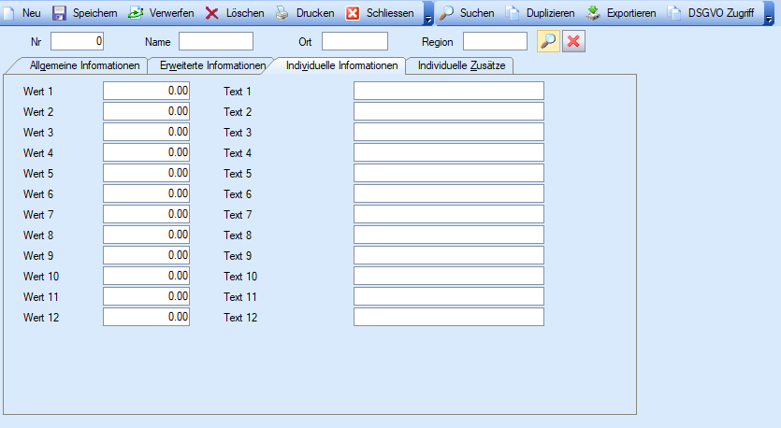Focus the Wert 4 value field
This screenshot has height=428, width=781.
(x=147, y=152)
